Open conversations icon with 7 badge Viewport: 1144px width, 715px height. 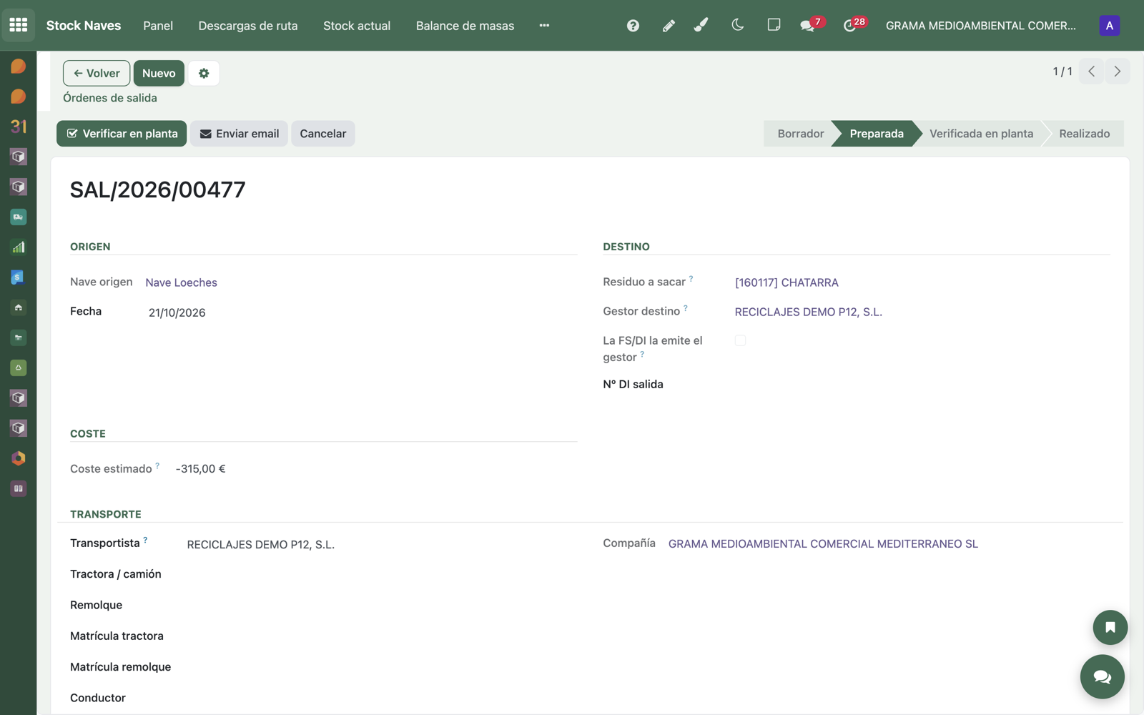[811, 25]
